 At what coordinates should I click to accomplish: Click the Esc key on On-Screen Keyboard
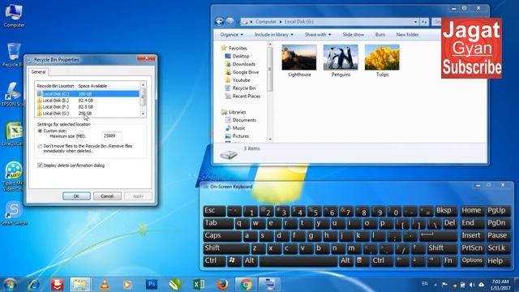(214, 211)
